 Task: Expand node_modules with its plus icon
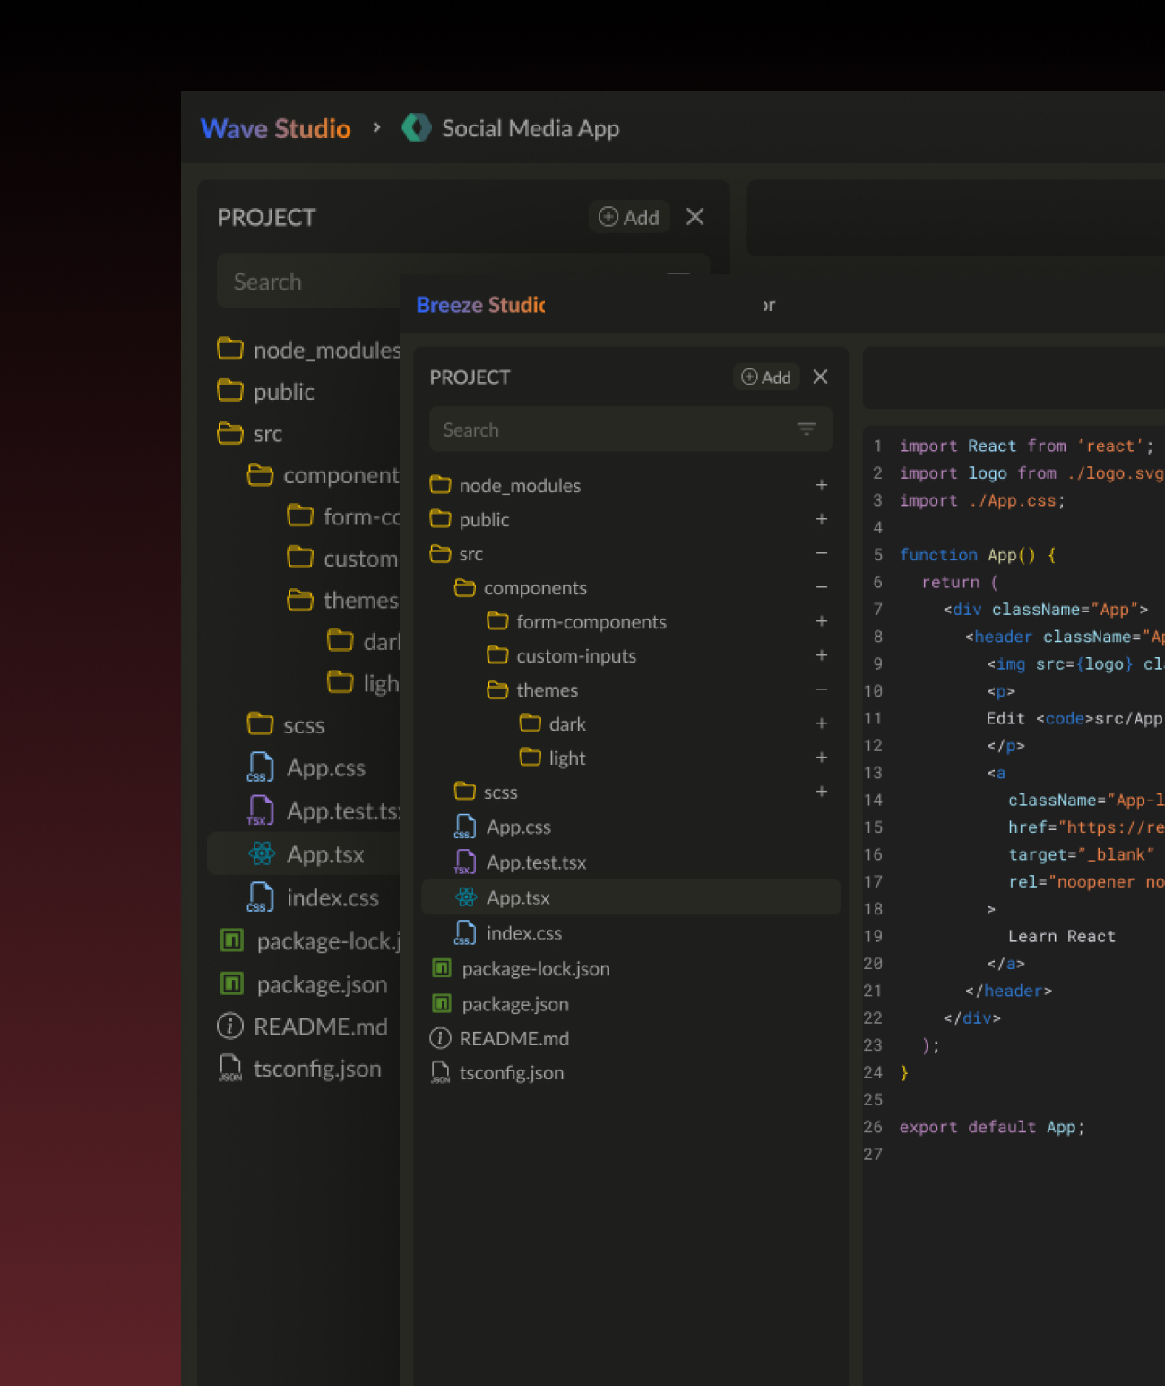tap(821, 485)
